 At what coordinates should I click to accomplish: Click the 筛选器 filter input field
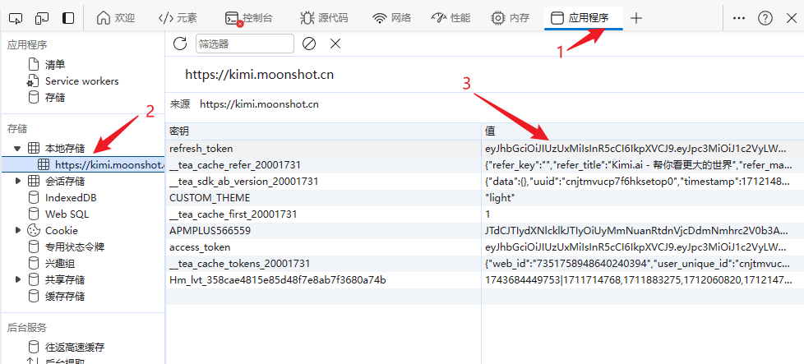point(244,44)
